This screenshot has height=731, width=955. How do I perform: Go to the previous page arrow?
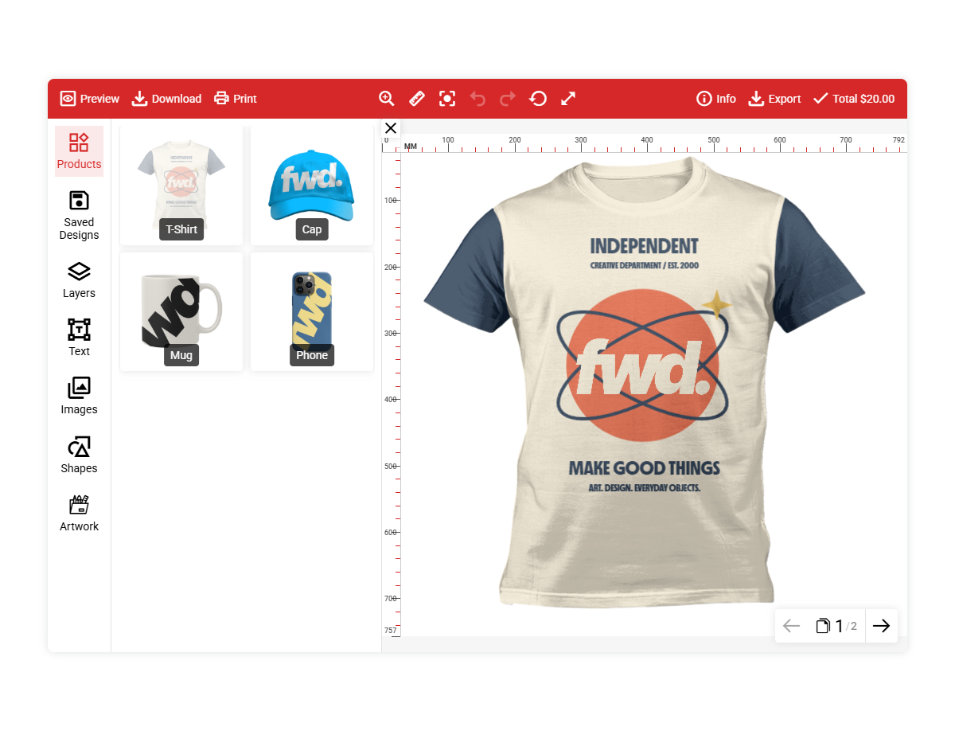point(791,626)
